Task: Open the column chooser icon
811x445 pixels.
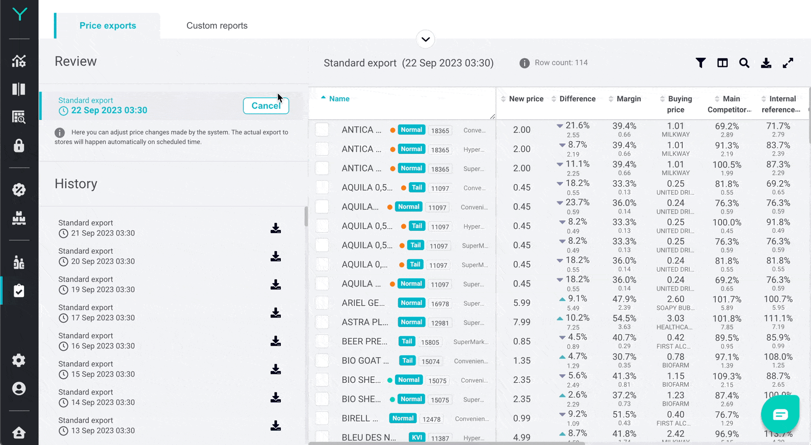Action: click(x=723, y=63)
